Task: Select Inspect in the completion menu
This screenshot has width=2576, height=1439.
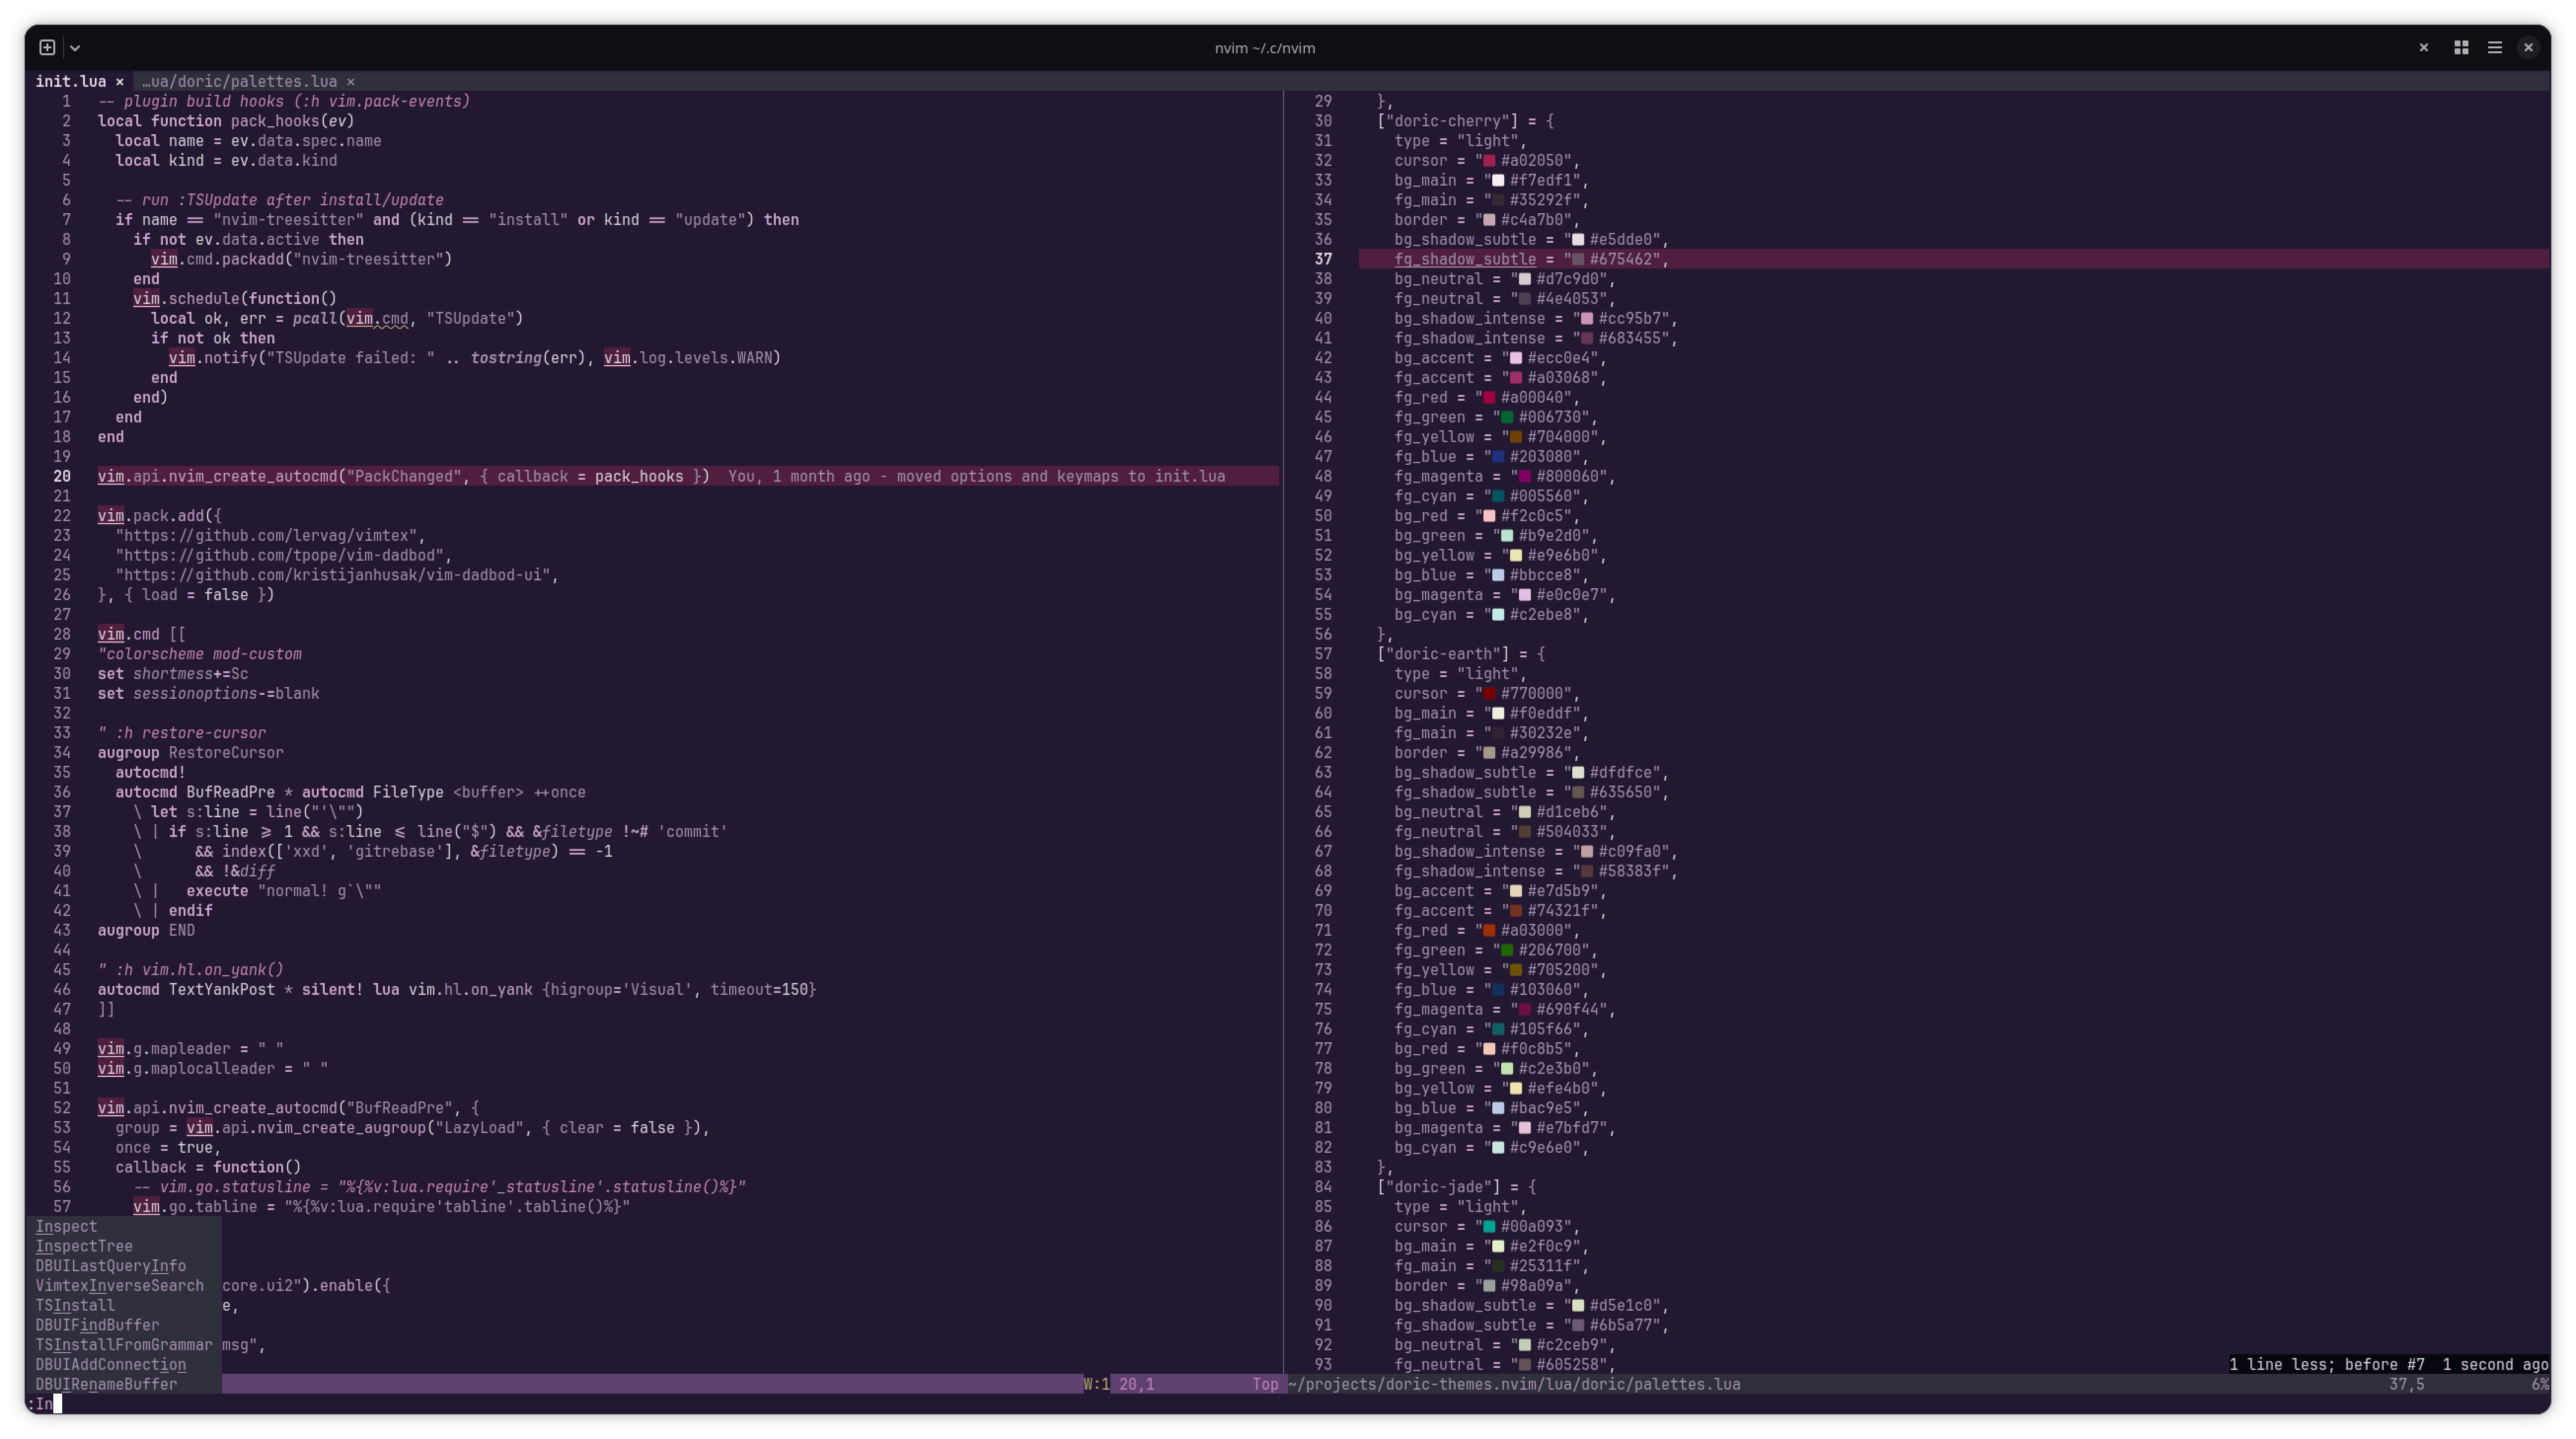Action: [x=66, y=1226]
